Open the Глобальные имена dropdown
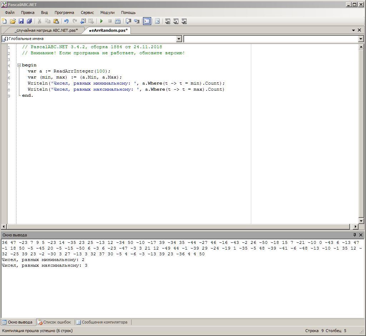 point(179,39)
